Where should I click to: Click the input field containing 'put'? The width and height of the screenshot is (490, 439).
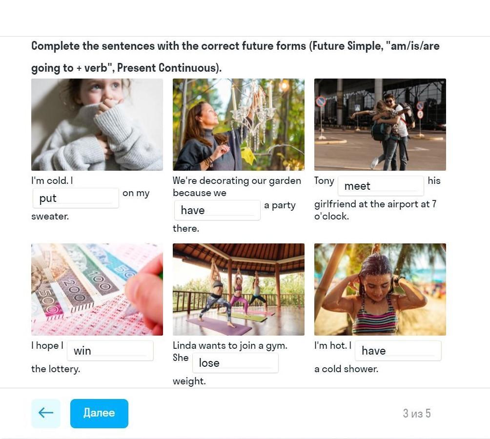point(76,198)
